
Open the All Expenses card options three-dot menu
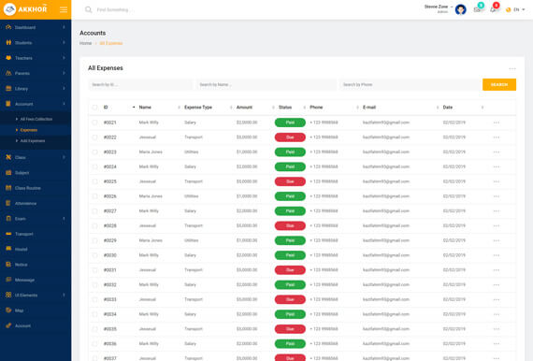click(x=512, y=68)
